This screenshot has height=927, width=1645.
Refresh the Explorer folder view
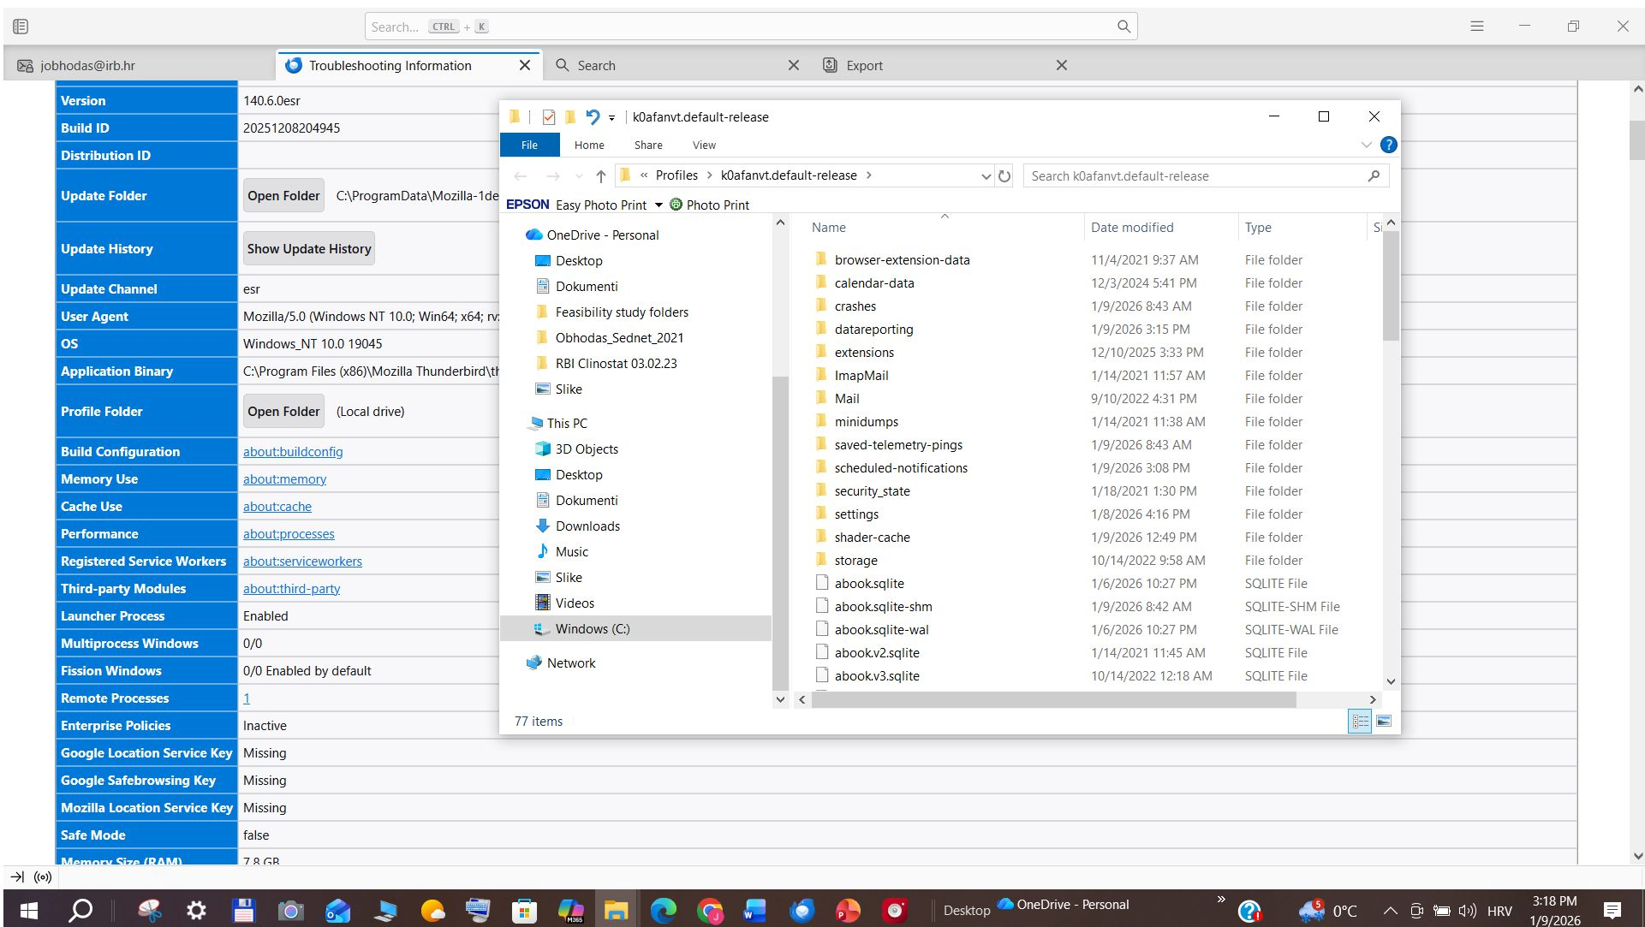pyautogui.click(x=1004, y=176)
